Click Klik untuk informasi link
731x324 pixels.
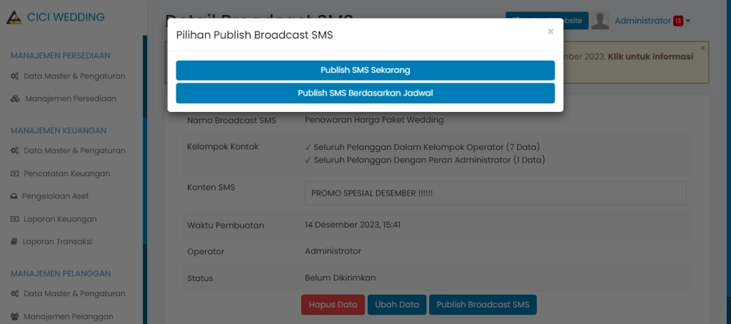650,56
